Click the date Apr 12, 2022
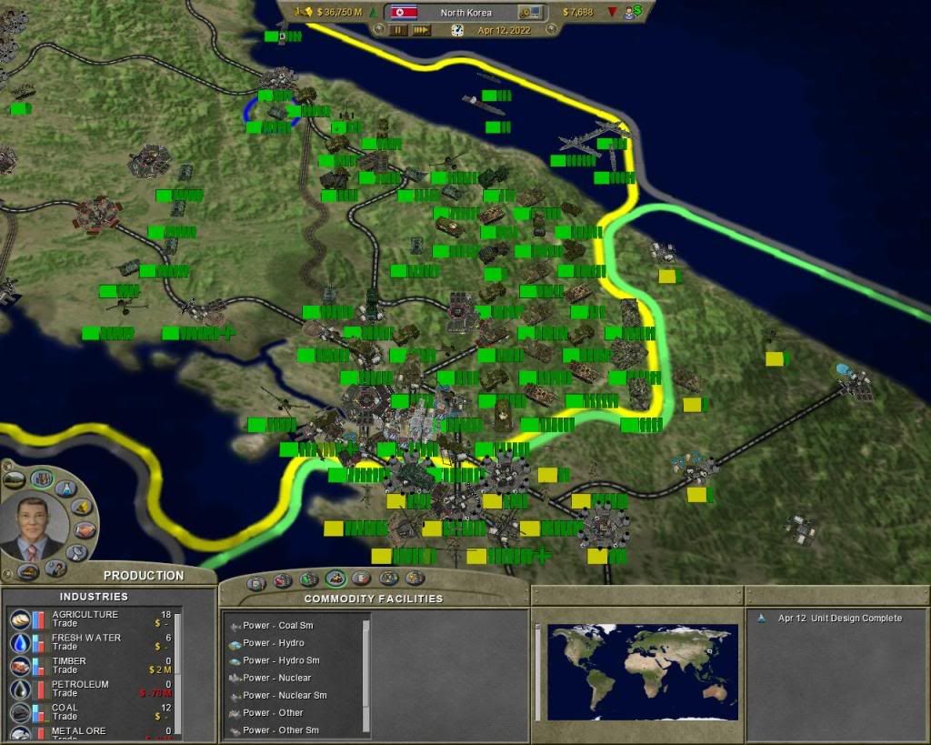The height and width of the screenshot is (745, 931). [x=504, y=30]
